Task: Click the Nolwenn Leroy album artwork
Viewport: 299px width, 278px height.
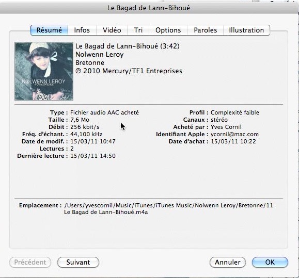Action: click(x=44, y=71)
